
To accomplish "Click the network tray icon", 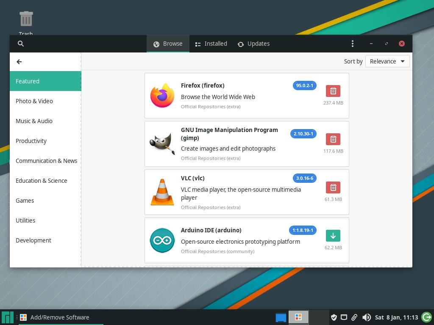I will click(x=344, y=317).
